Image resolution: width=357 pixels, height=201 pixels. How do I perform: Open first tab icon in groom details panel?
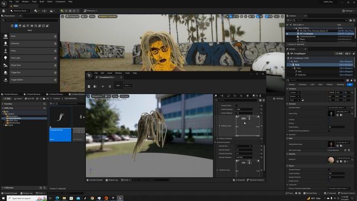pyautogui.click(x=216, y=95)
